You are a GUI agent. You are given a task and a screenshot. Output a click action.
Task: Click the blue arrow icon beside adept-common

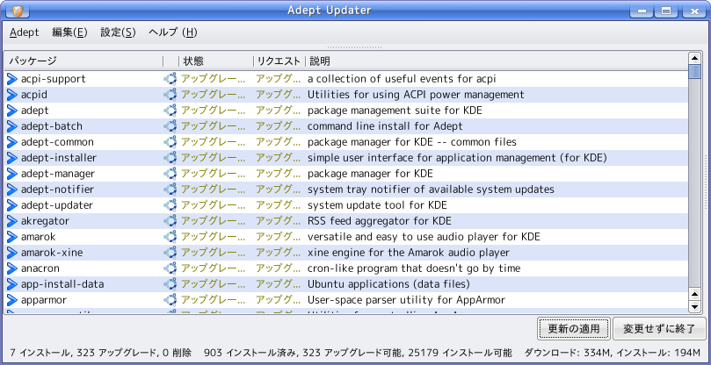tap(11, 142)
